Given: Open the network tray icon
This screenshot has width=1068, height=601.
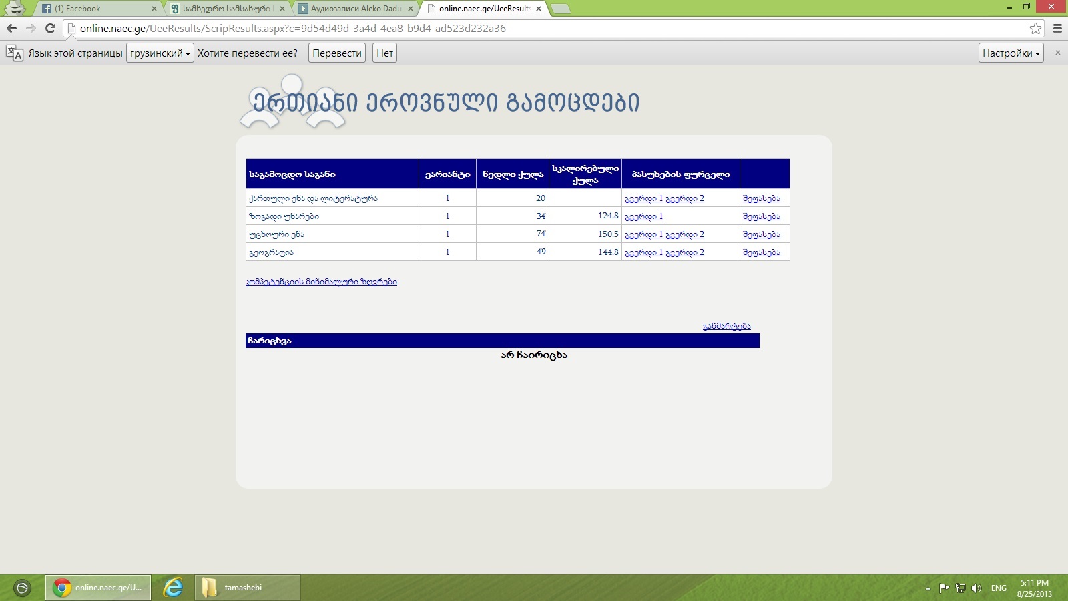Looking at the screenshot, I should click(961, 588).
